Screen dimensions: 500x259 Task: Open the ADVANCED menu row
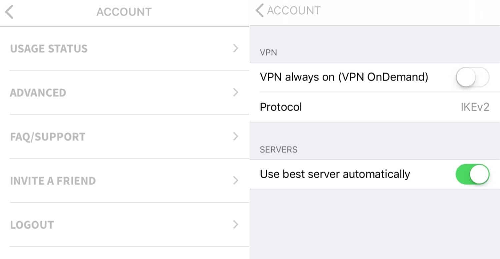(125, 92)
